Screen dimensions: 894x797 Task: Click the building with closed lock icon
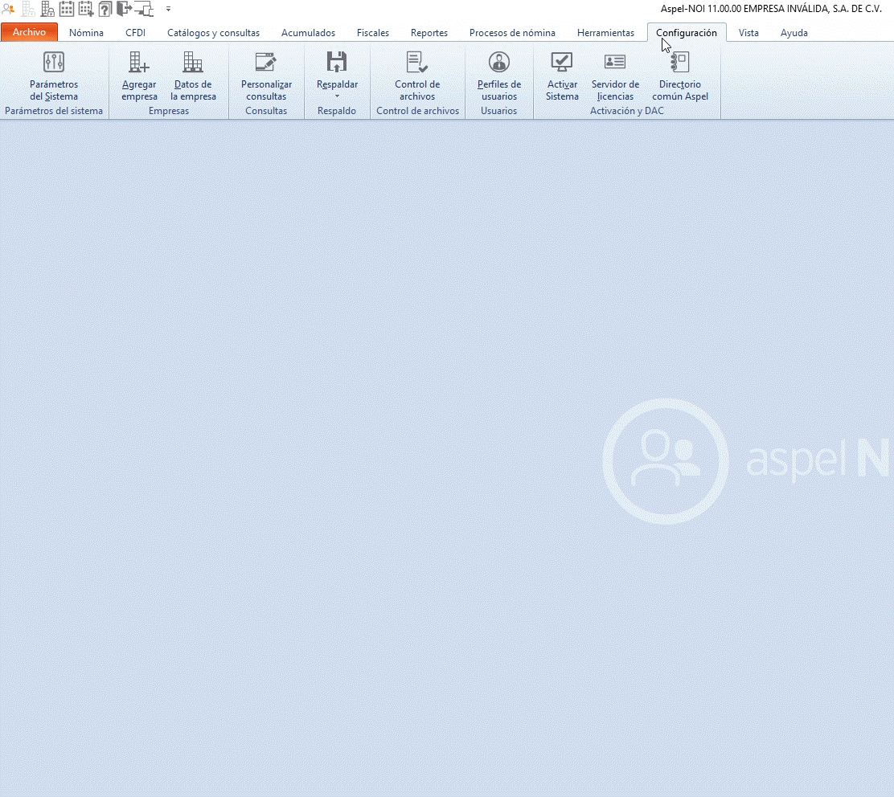pos(47,9)
